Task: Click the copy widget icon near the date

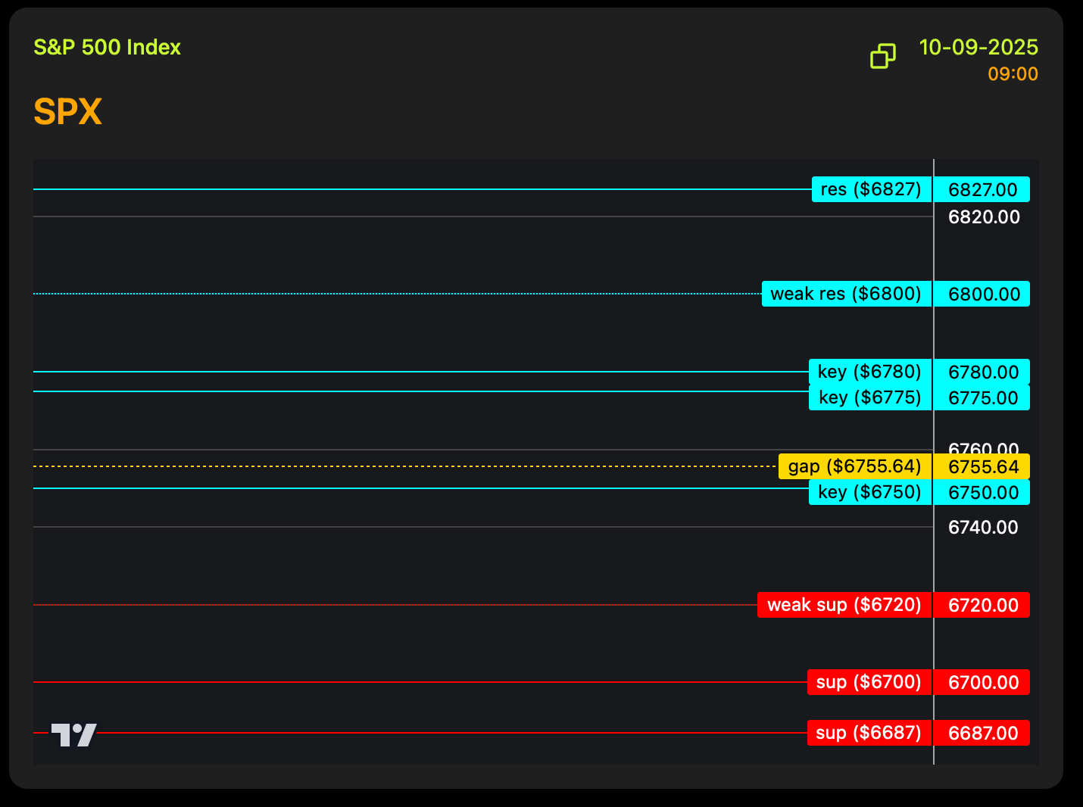Action: [883, 56]
